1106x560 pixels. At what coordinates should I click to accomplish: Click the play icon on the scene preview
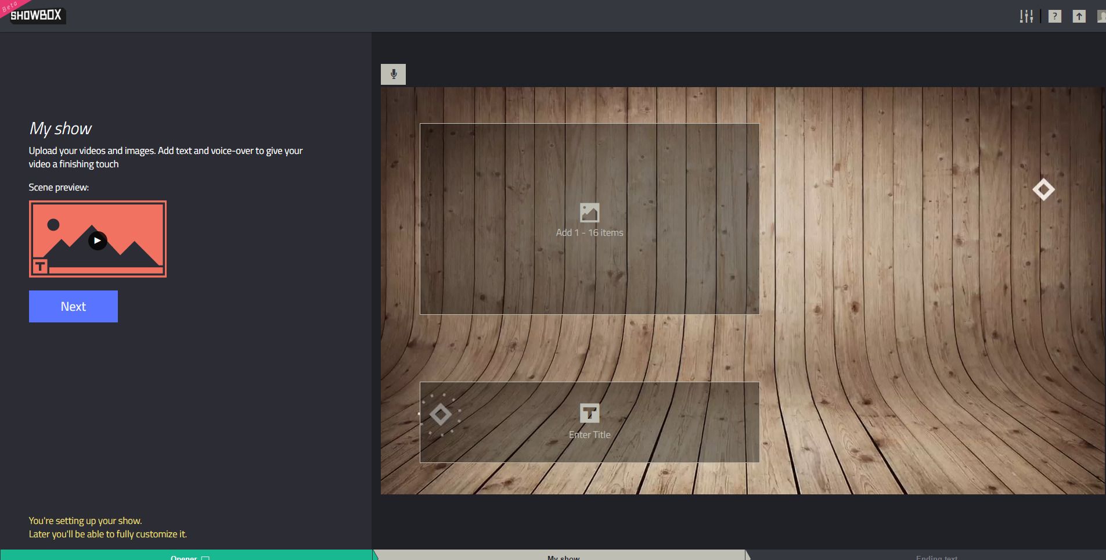coord(97,240)
